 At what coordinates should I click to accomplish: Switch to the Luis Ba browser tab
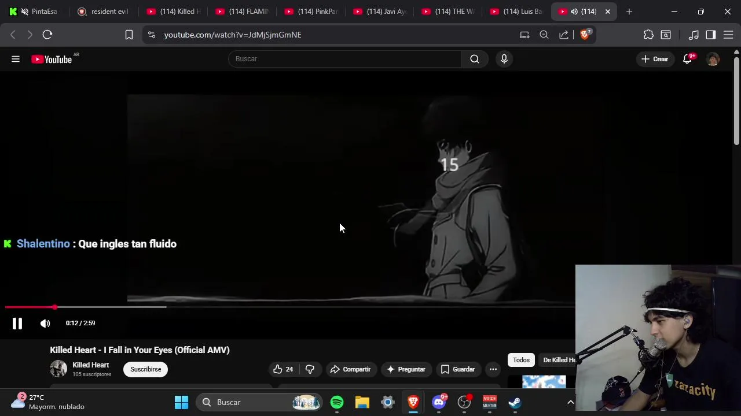517,12
